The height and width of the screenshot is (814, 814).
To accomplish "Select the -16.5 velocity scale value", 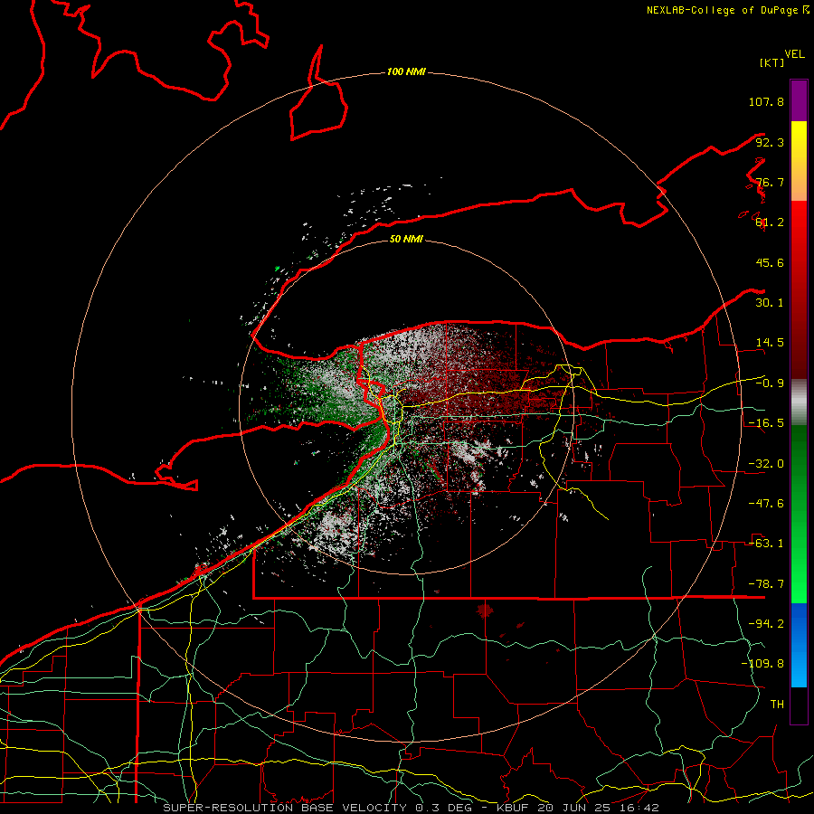I will pyautogui.click(x=766, y=423).
